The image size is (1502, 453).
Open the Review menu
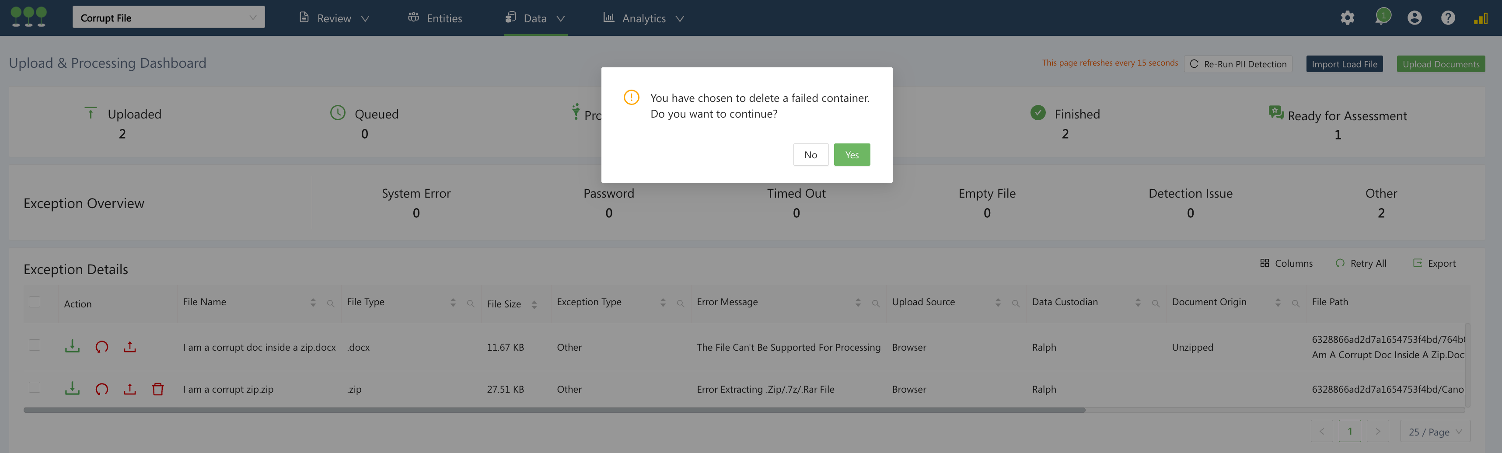[334, 18]
